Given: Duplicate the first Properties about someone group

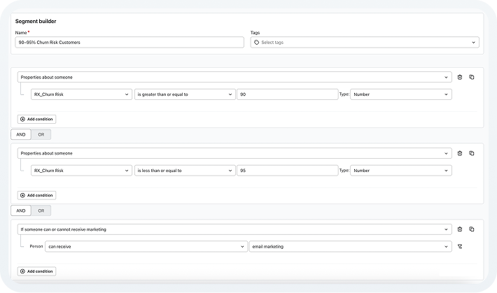Looking at the screenshot, I should (472, 77).
